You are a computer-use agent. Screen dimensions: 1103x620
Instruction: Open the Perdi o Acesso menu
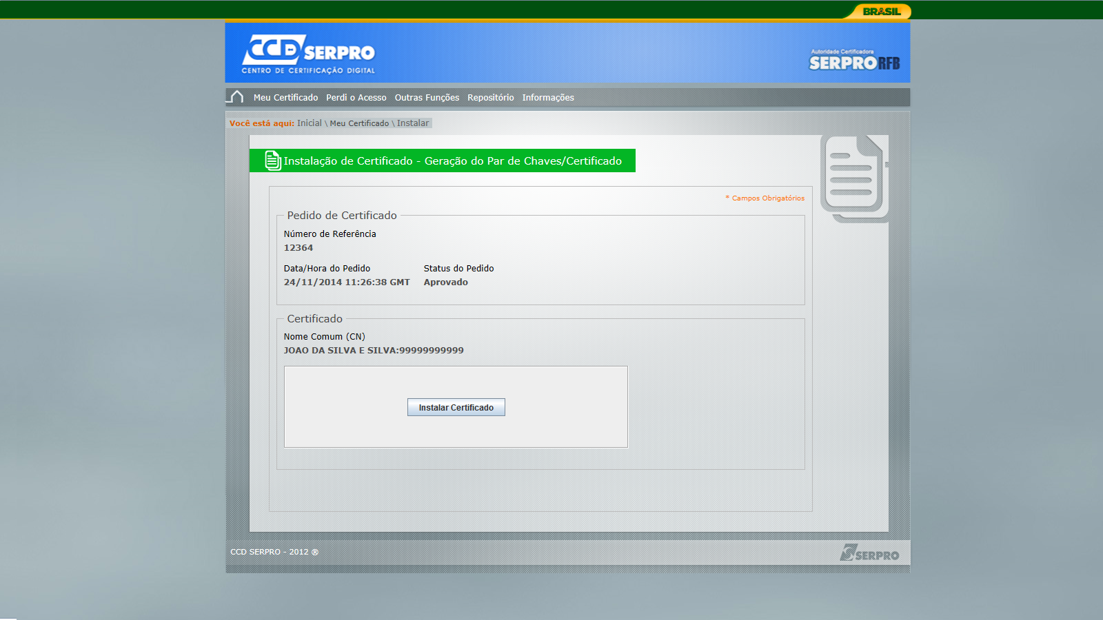[x=356, y=98]
